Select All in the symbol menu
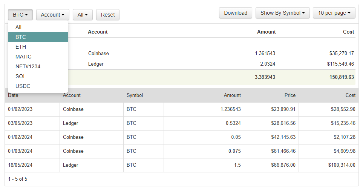 pos(18,27)
